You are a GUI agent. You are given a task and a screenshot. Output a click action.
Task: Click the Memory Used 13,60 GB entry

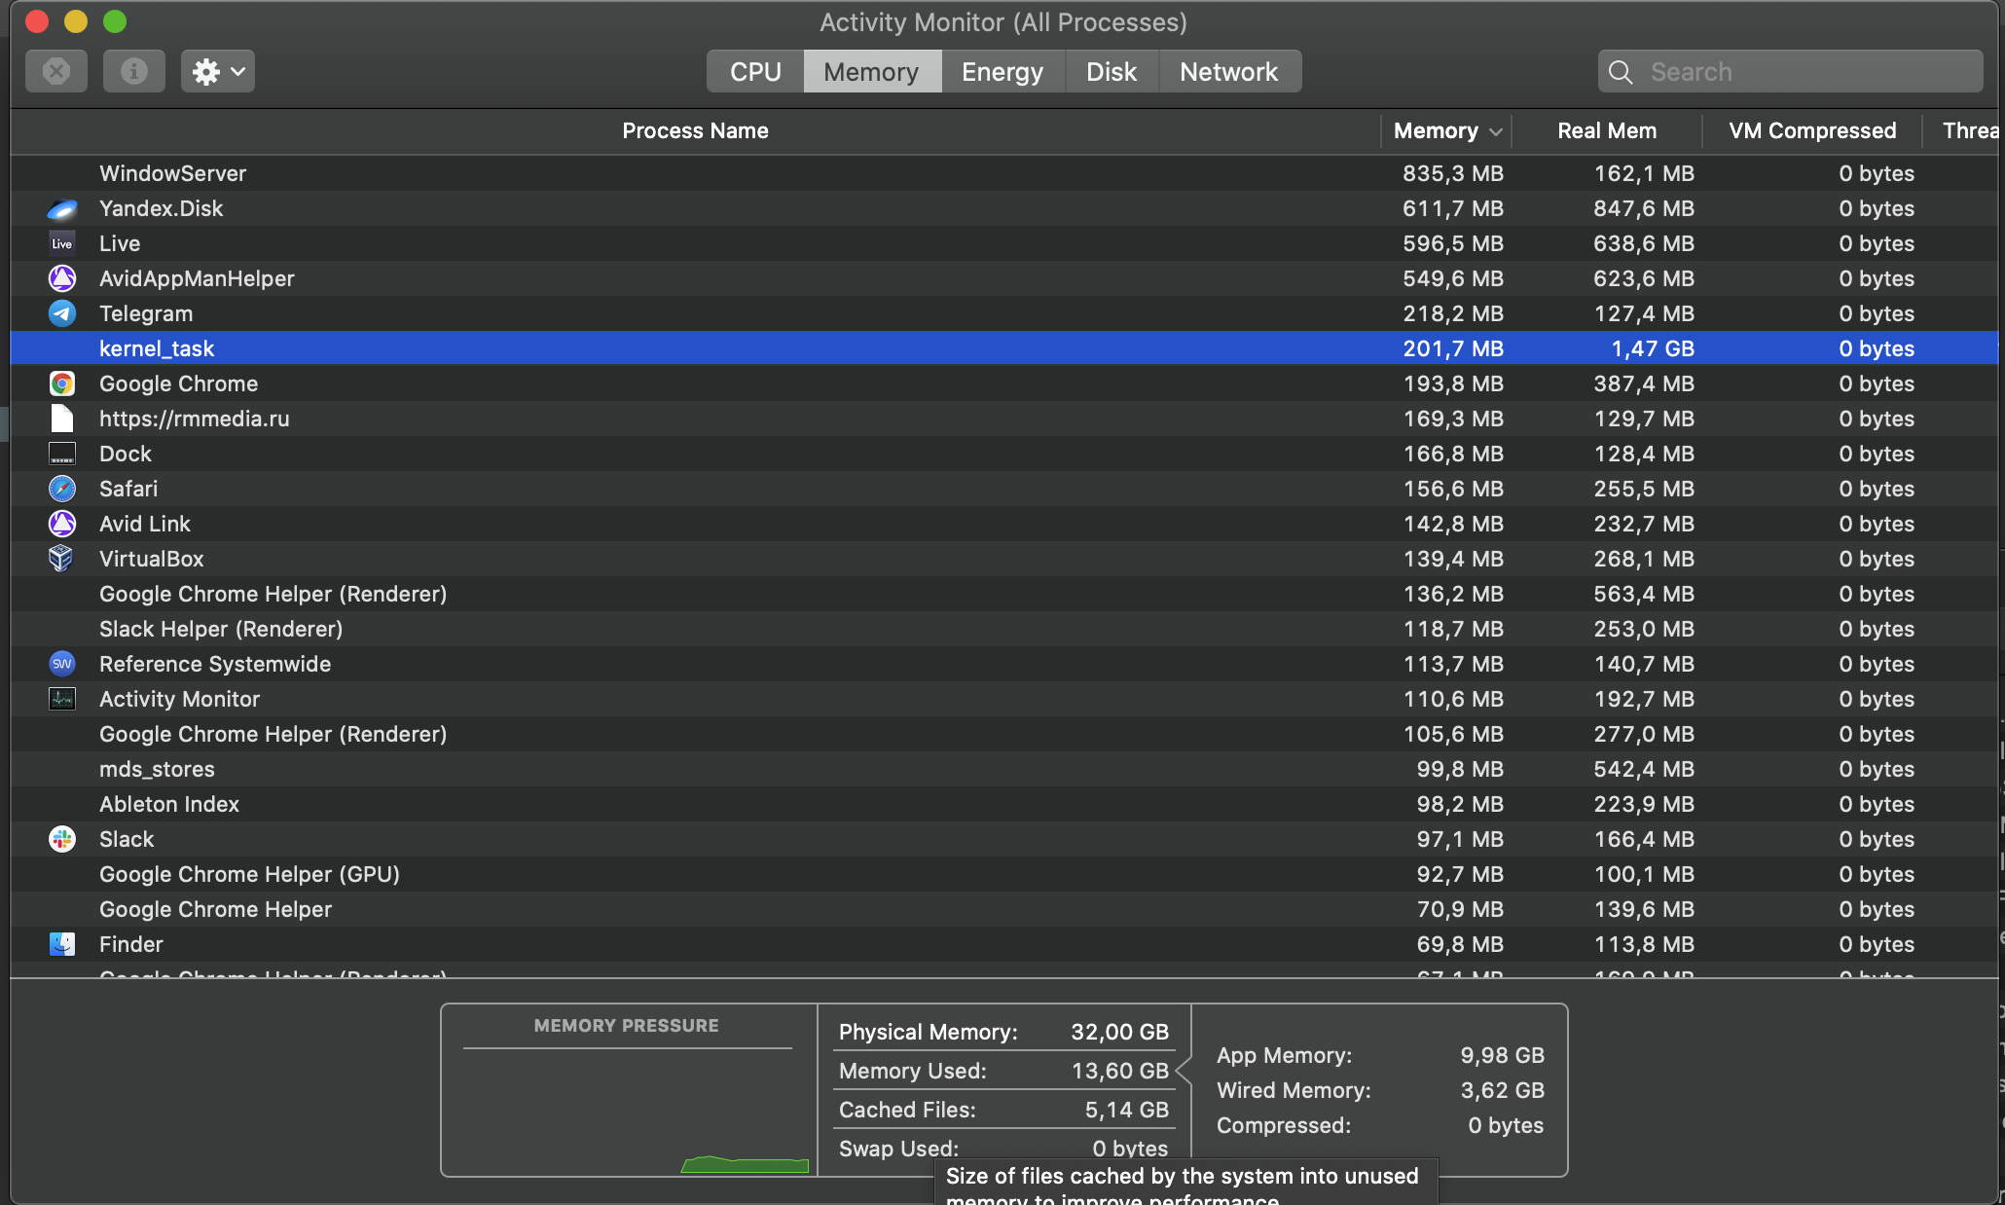point(1003,1071)
